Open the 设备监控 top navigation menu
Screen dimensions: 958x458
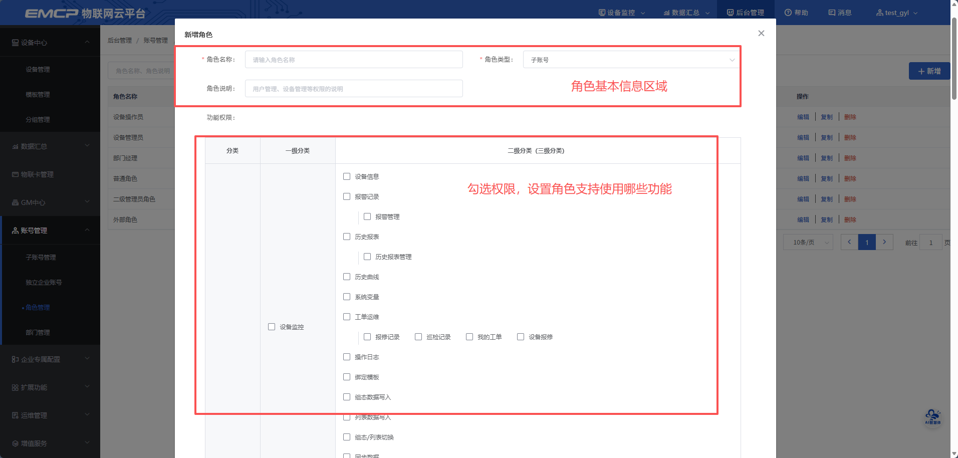point(622,13)
